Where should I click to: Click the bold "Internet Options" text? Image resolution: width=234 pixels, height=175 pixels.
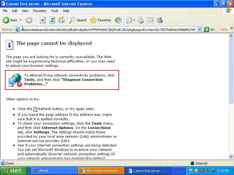tap(57, 128)
